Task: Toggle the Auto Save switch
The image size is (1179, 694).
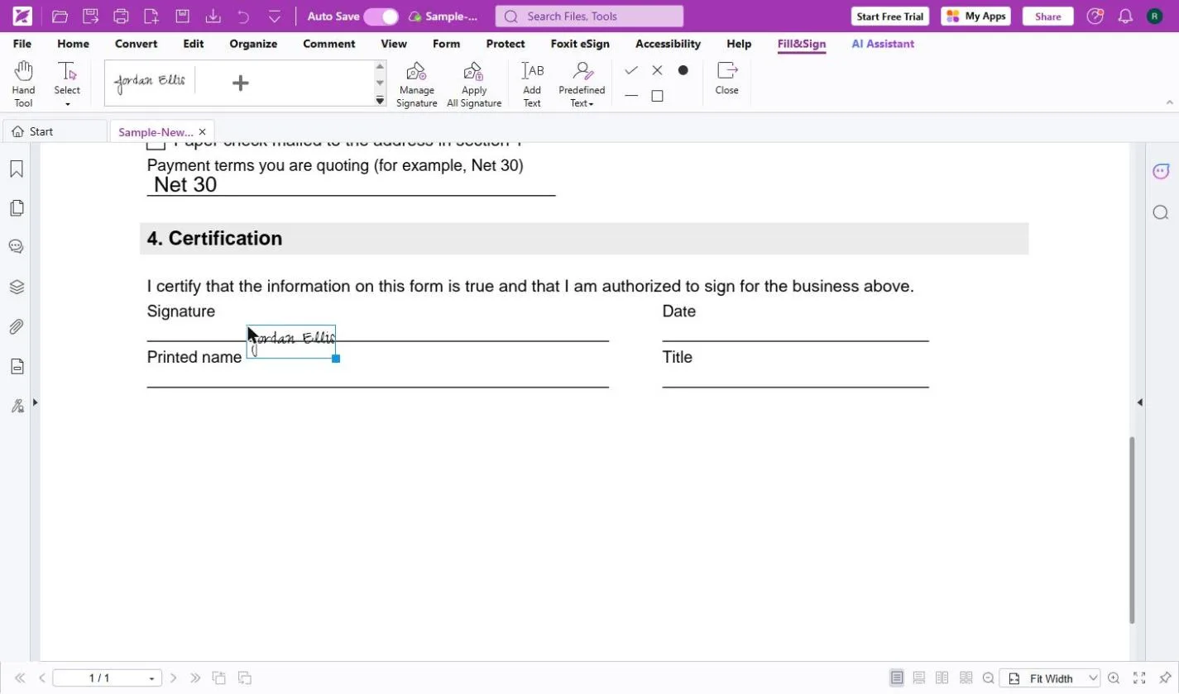Action: [x=381, y=17]
